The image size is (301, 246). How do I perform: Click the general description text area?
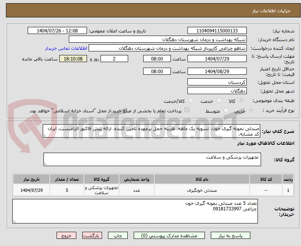(152, 132)
